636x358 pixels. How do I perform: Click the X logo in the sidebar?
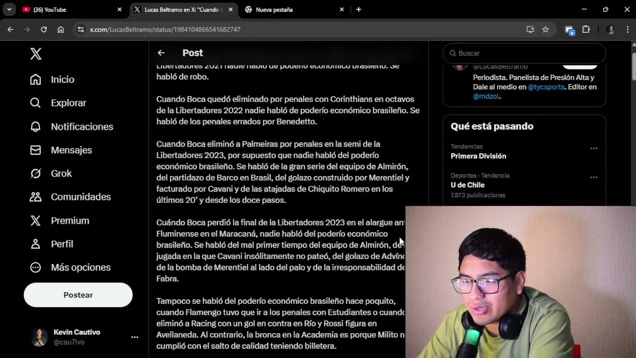[36, 54]
